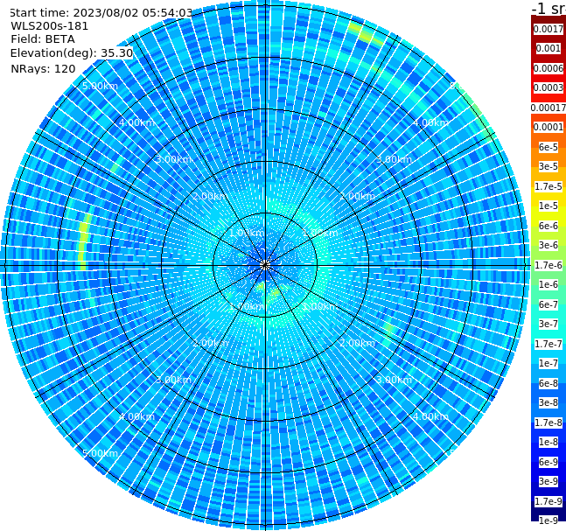This screenshot has height=531, width=566.
Task: Click the 0.0017 colorbar tick label
Action: point(549,29)
